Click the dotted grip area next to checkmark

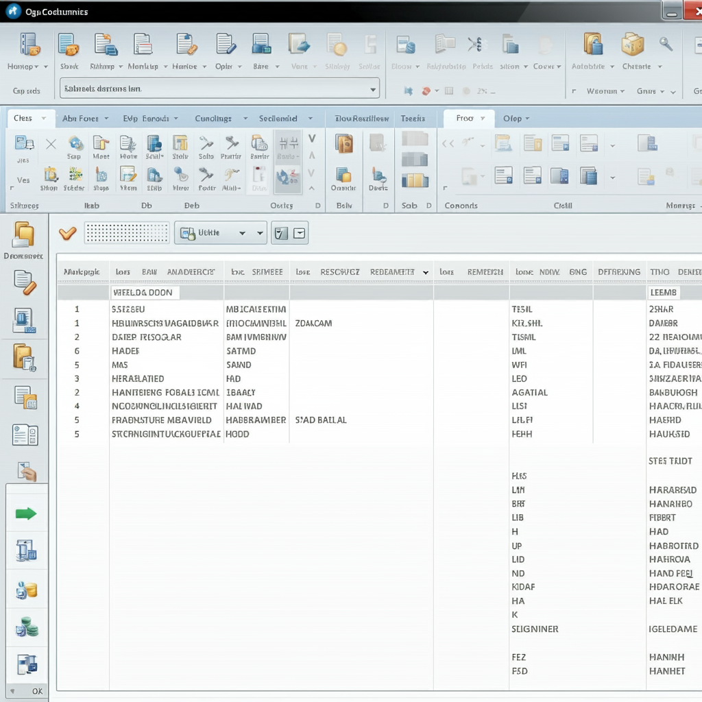pyautogui.click(x=127, y=233)
